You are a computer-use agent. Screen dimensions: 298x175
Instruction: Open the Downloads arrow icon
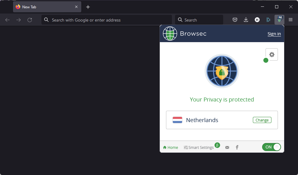tap(246, 20)
